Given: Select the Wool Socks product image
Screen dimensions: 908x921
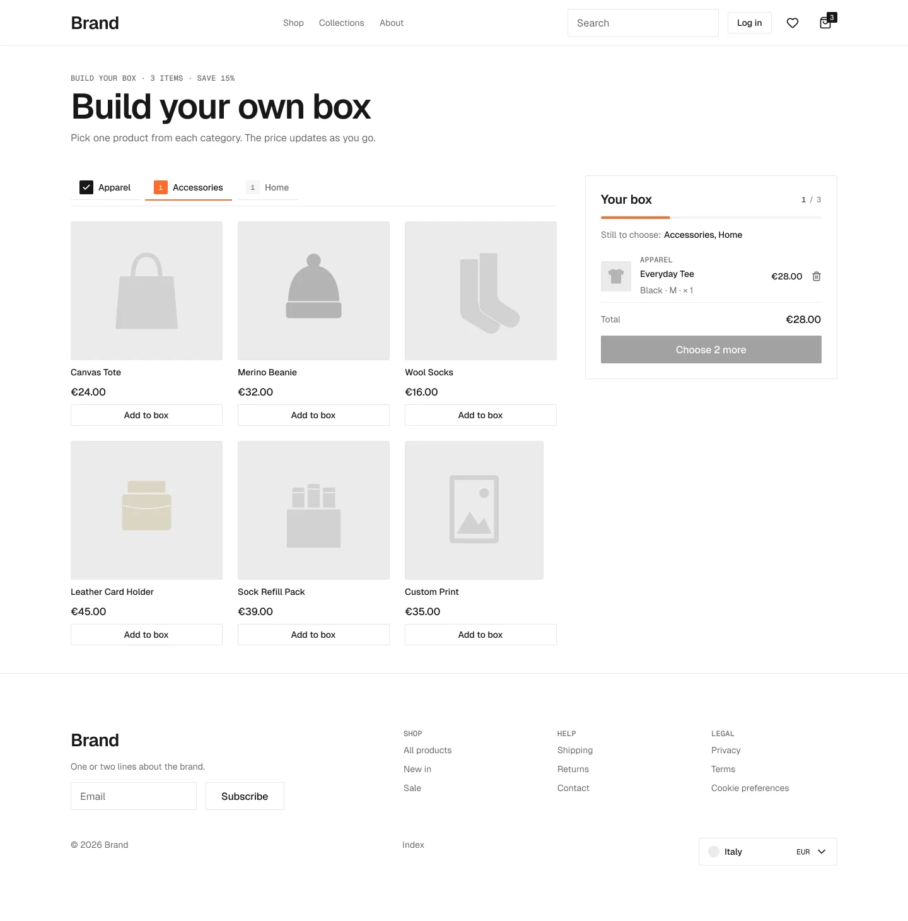Looking at the screenshot, I should [x=480, y=291].
